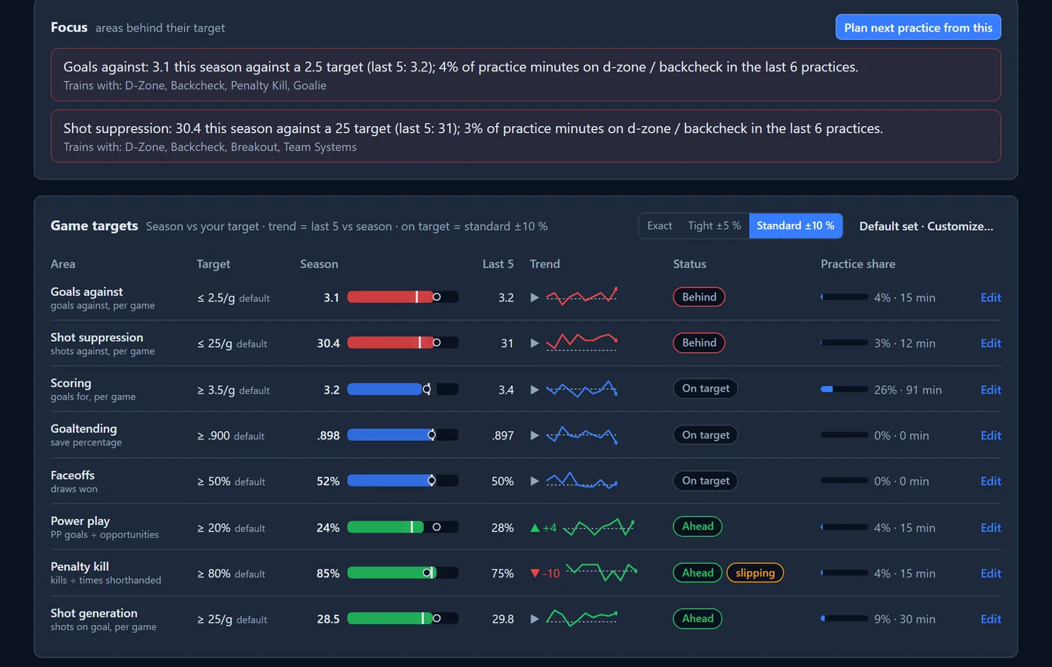Click the flat trend arrow for Scoring
The height and width of the screenshot is (667, 1052).
(534, 390)
